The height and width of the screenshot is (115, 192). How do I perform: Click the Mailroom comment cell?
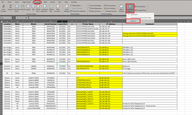[x=150, y=66]
